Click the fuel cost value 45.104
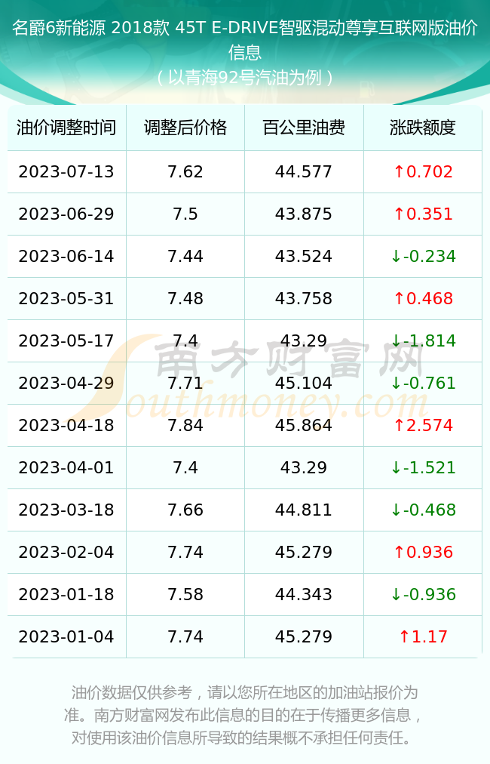Screen dimensions: 490x764 (304, 383)
